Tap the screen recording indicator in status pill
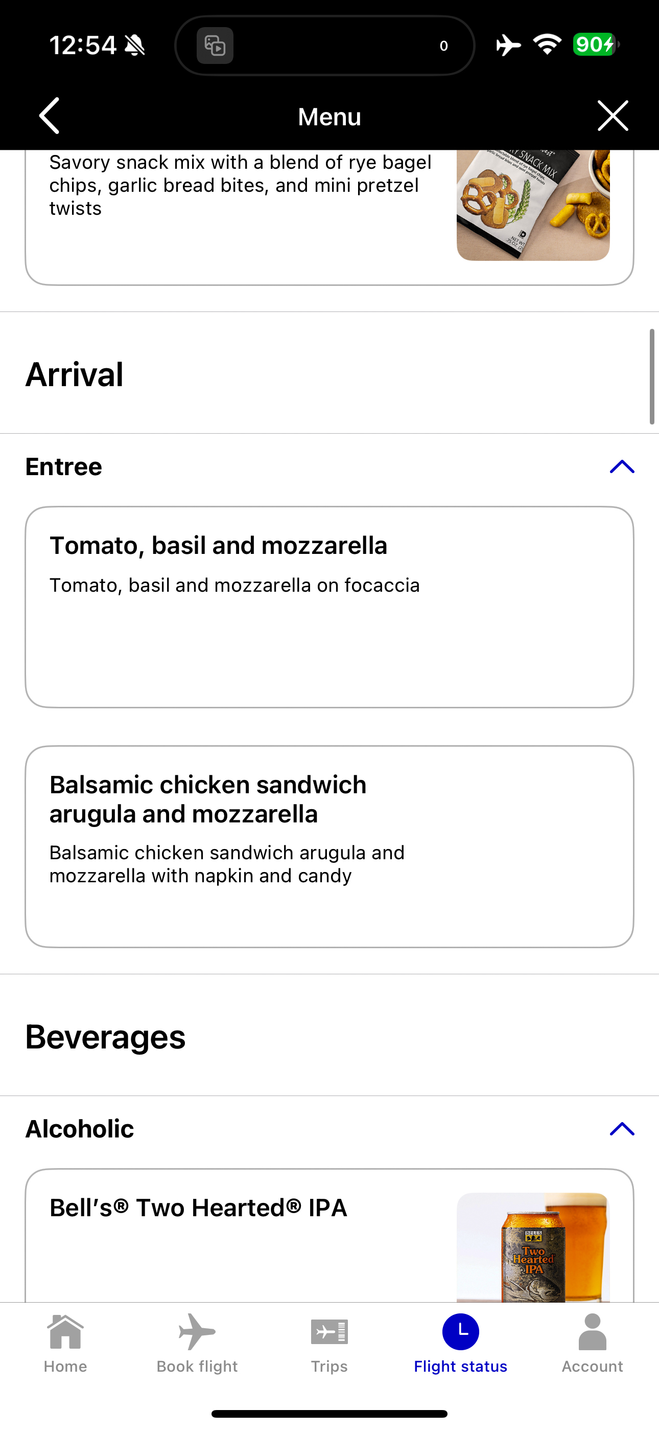Image resolution: width=659 pixels, height=1430 pixels. [x=215, y=46]
